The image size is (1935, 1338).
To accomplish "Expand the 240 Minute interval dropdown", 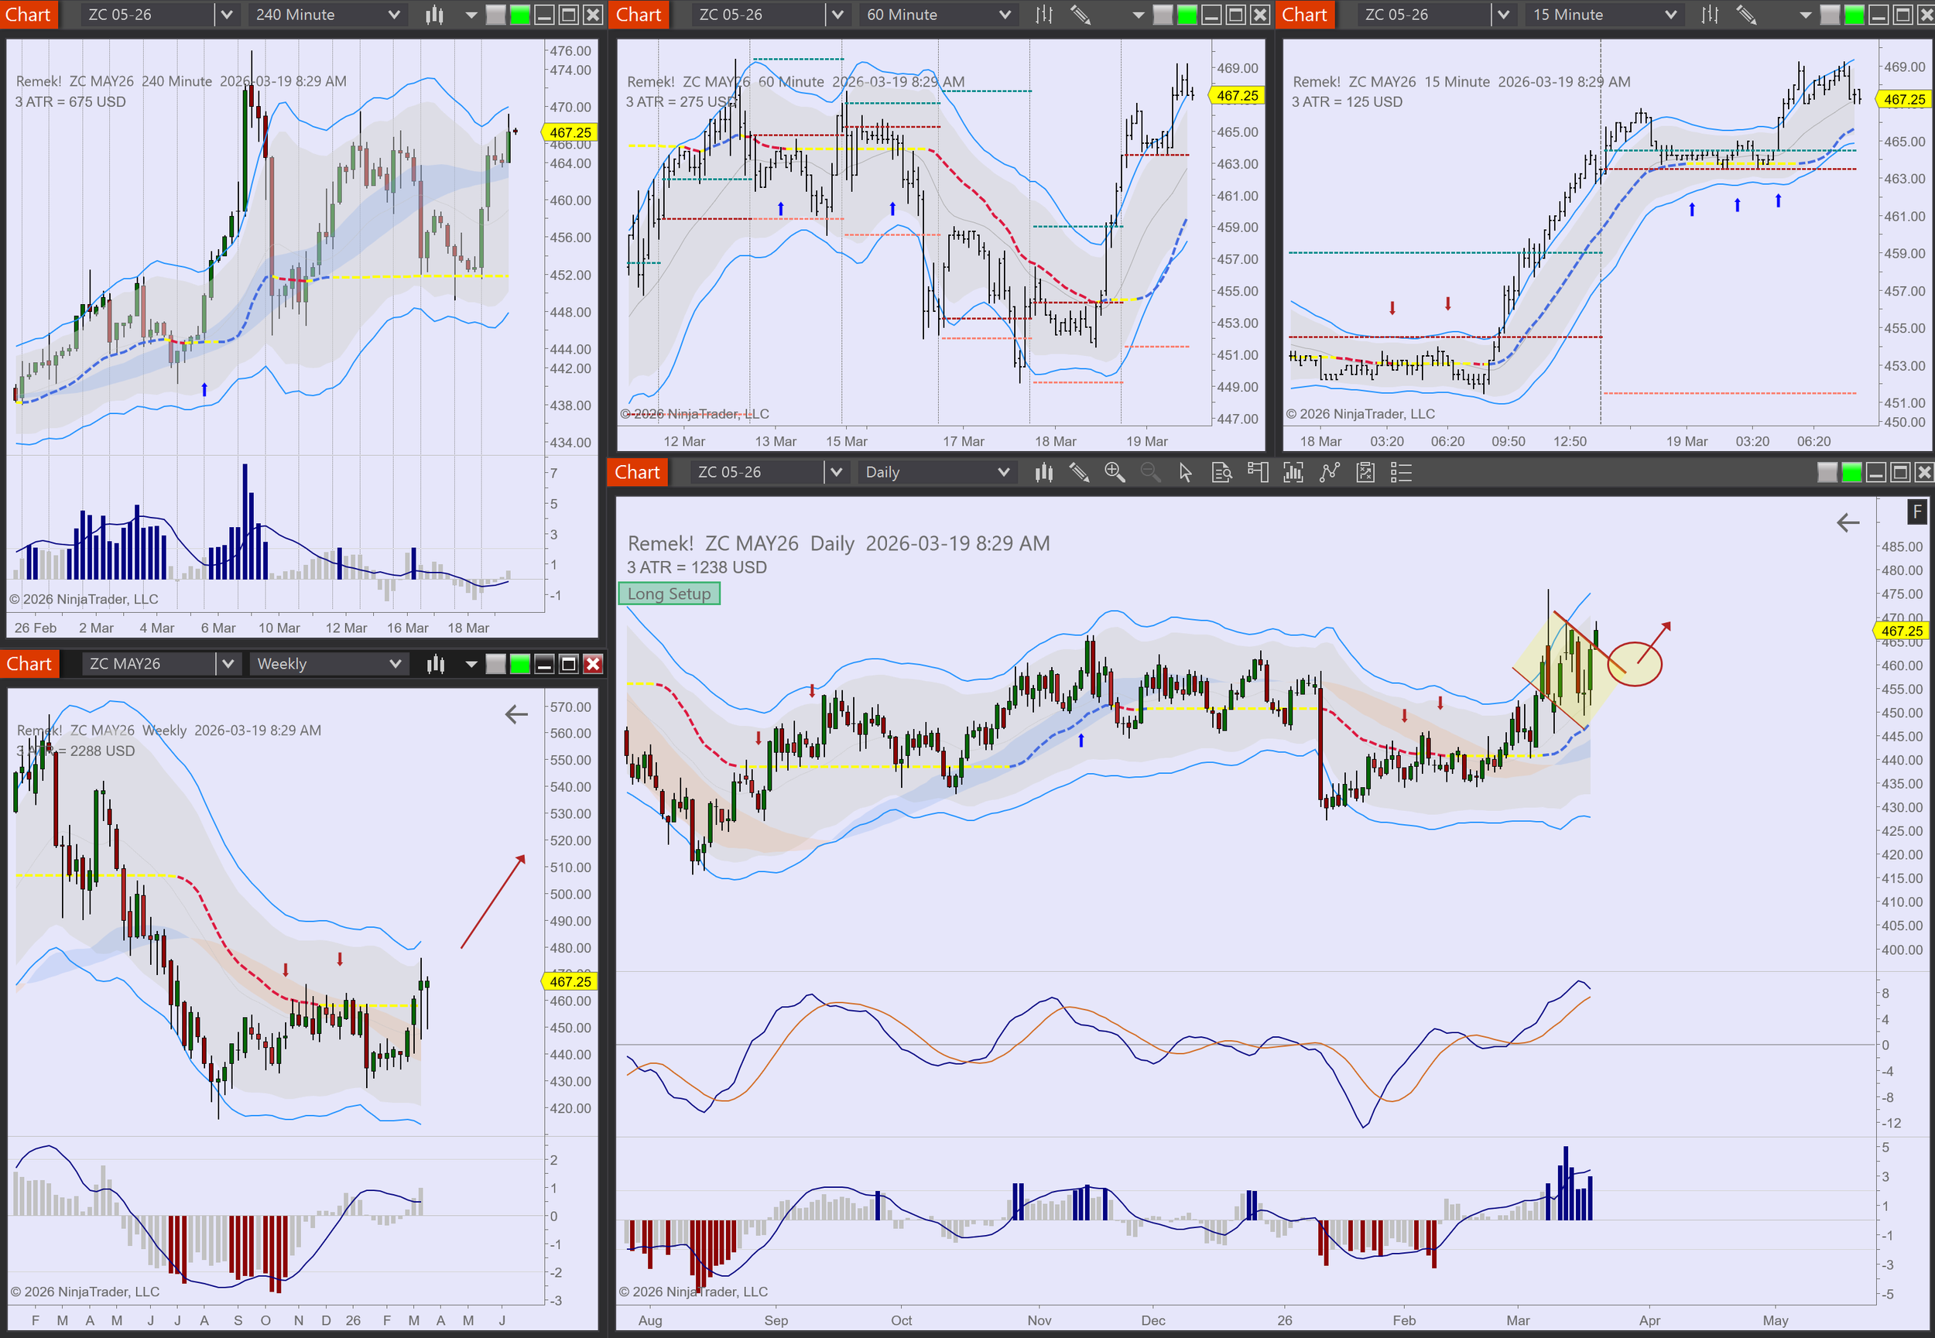I will click(393, 14).
